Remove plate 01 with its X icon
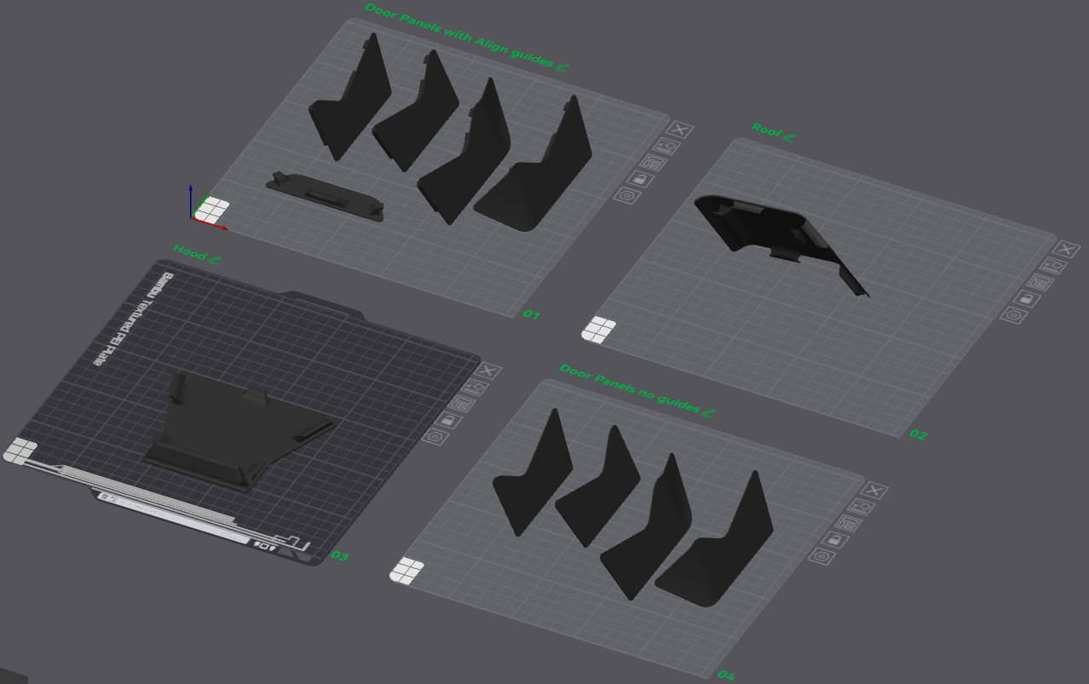Viewport: 1089px width, 684px height. tap(679, 129)
